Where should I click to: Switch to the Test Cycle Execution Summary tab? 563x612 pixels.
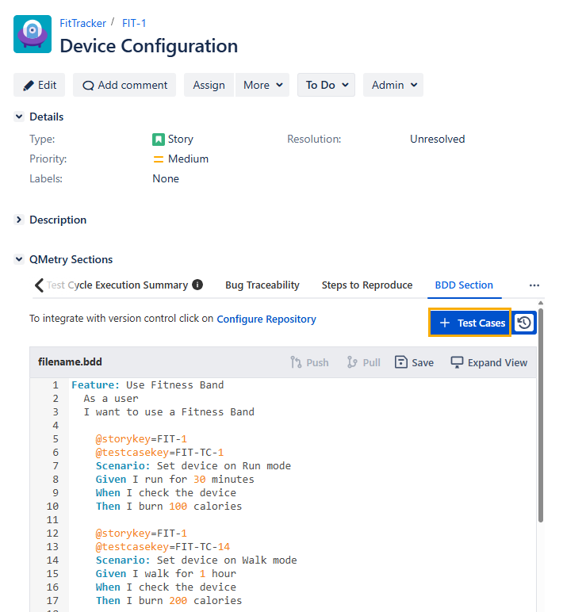117,285
